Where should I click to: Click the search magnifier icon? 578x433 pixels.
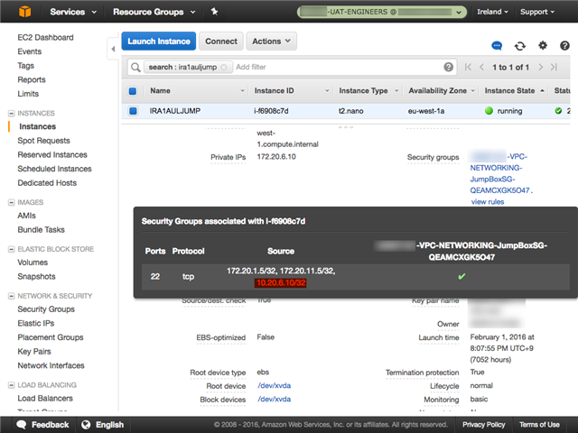point(135,68)
